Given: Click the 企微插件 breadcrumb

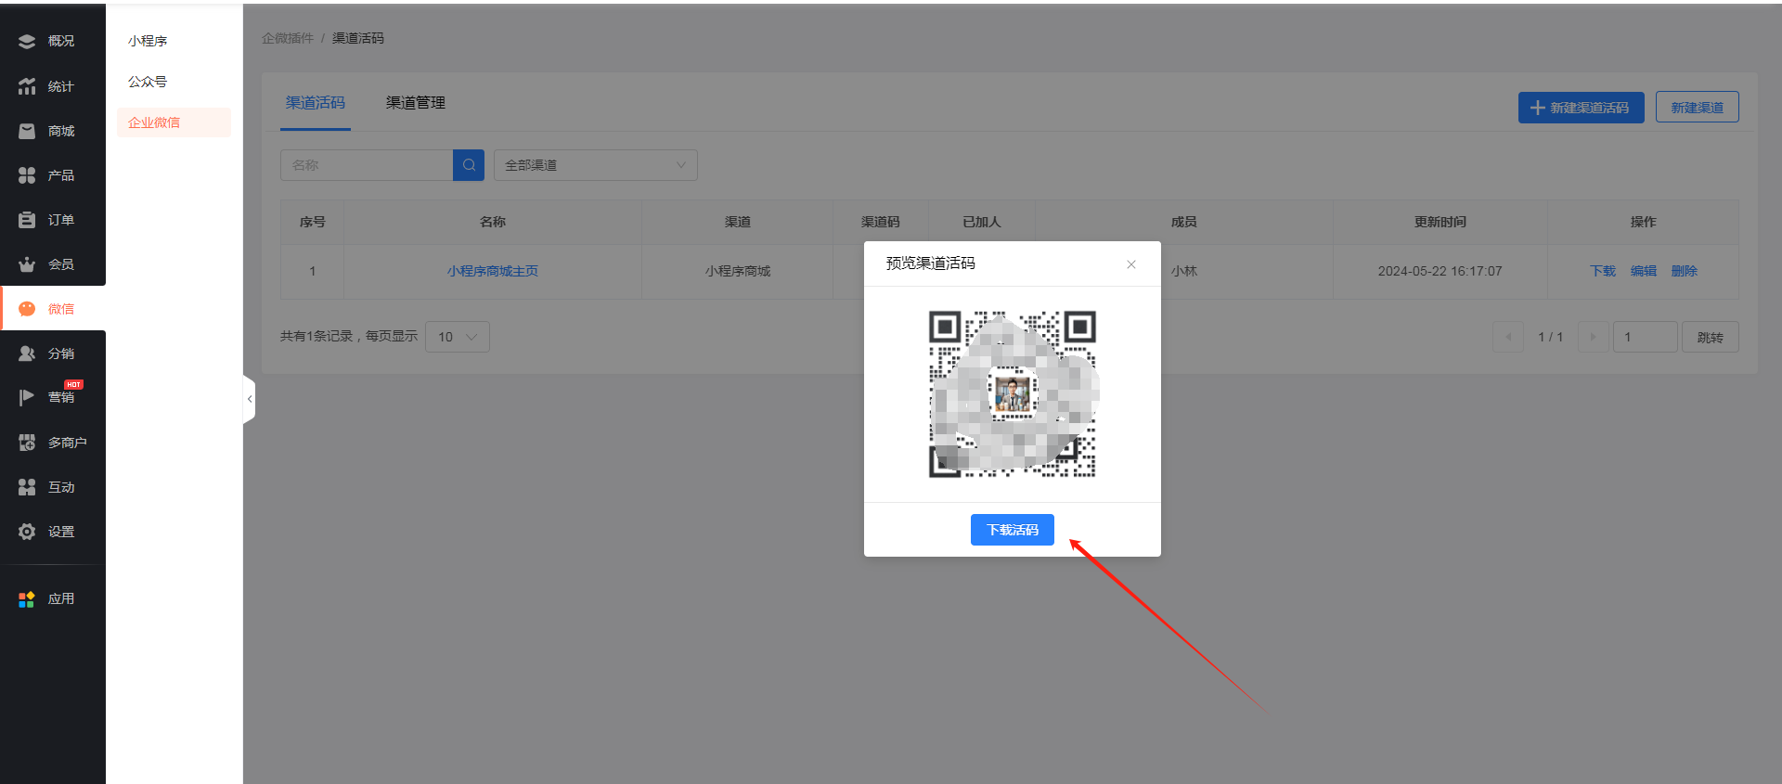Looking at the screenshot, I should [x=288, y=38].
